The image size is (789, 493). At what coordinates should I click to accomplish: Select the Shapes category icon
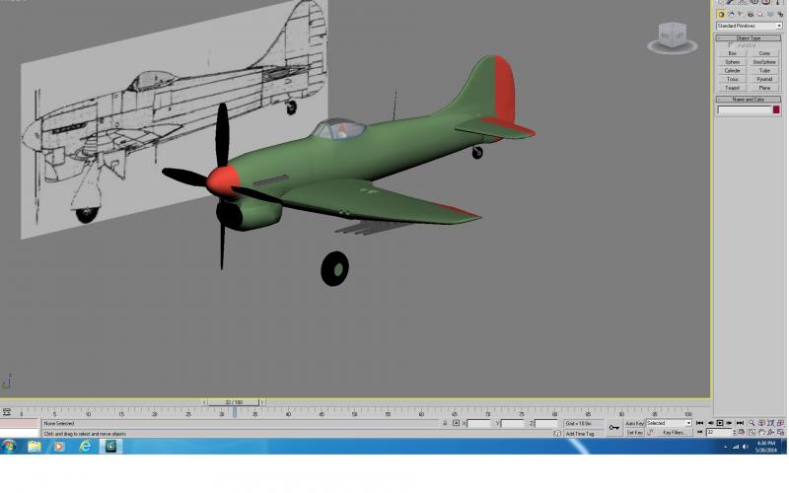[731, 15]
